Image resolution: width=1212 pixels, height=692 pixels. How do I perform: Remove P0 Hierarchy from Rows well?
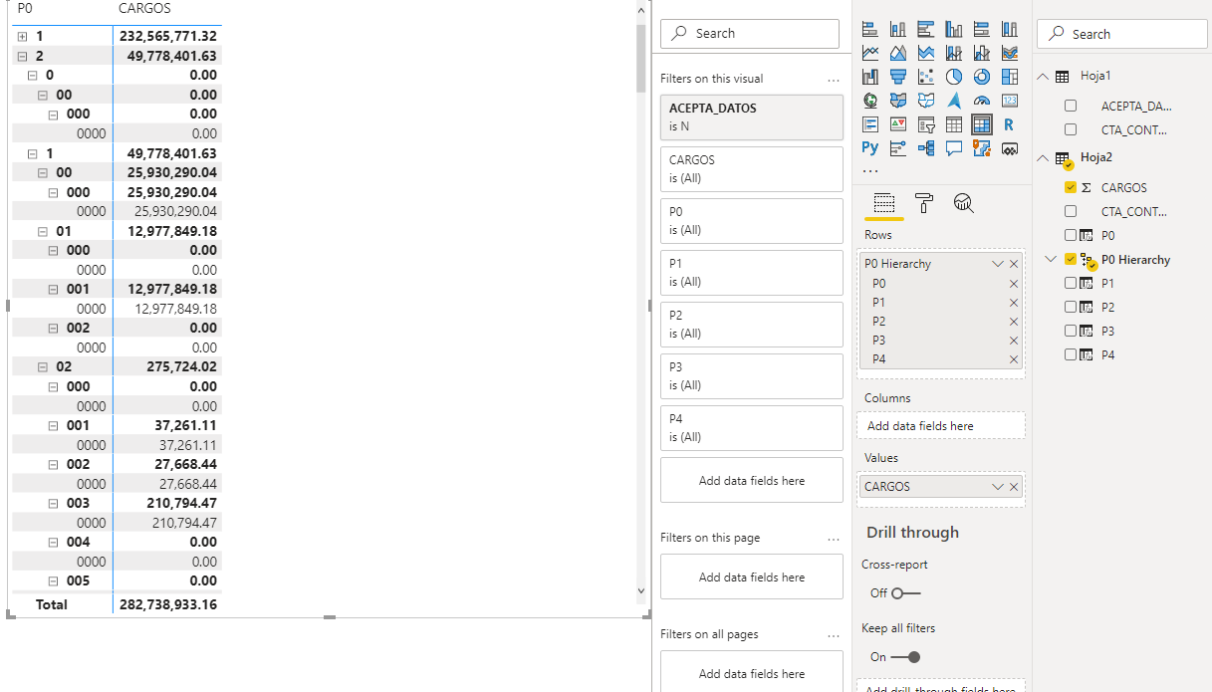1014,264
